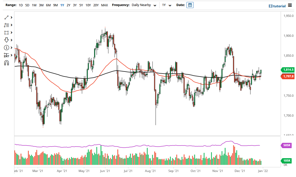Select the active 1Y range
Viewport: 296px width, 177px height.
pyautogui.click(x=62, y=5)
